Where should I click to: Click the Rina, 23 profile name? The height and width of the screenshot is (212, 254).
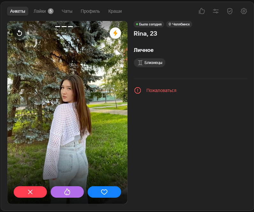(145, 33)
